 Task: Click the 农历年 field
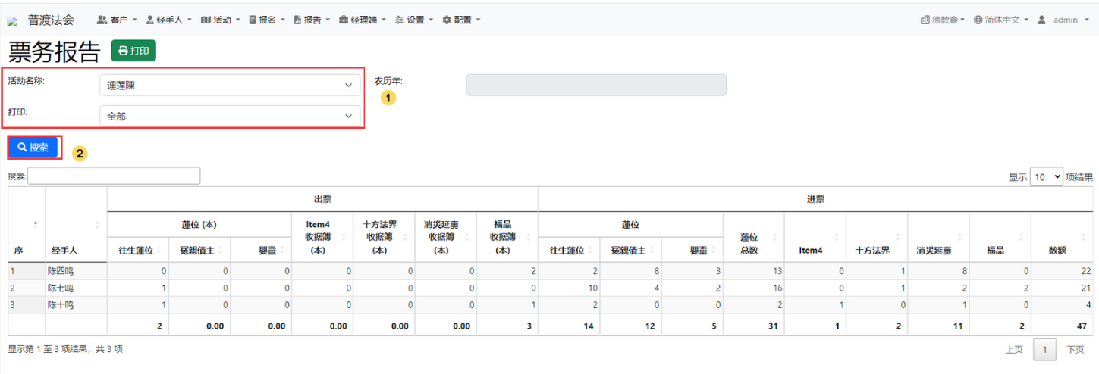point(595,85)
